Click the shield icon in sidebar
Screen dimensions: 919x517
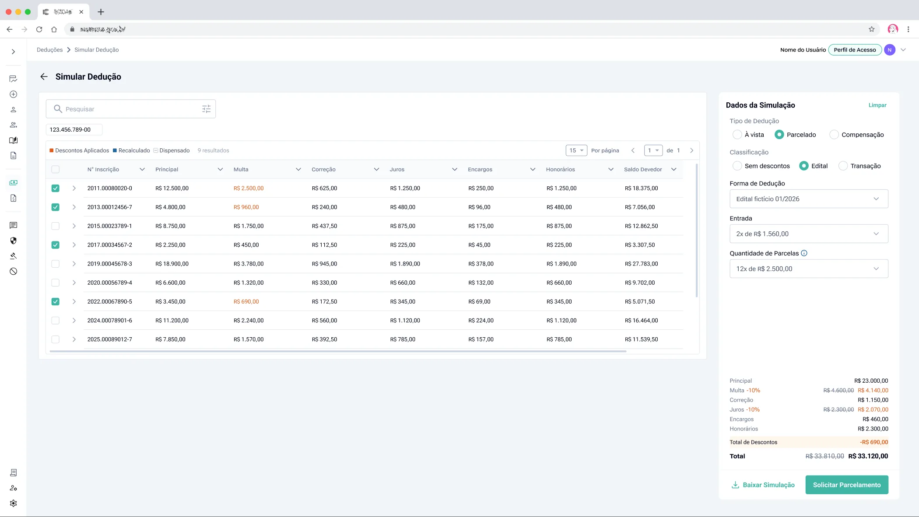(x=14, y=241)
